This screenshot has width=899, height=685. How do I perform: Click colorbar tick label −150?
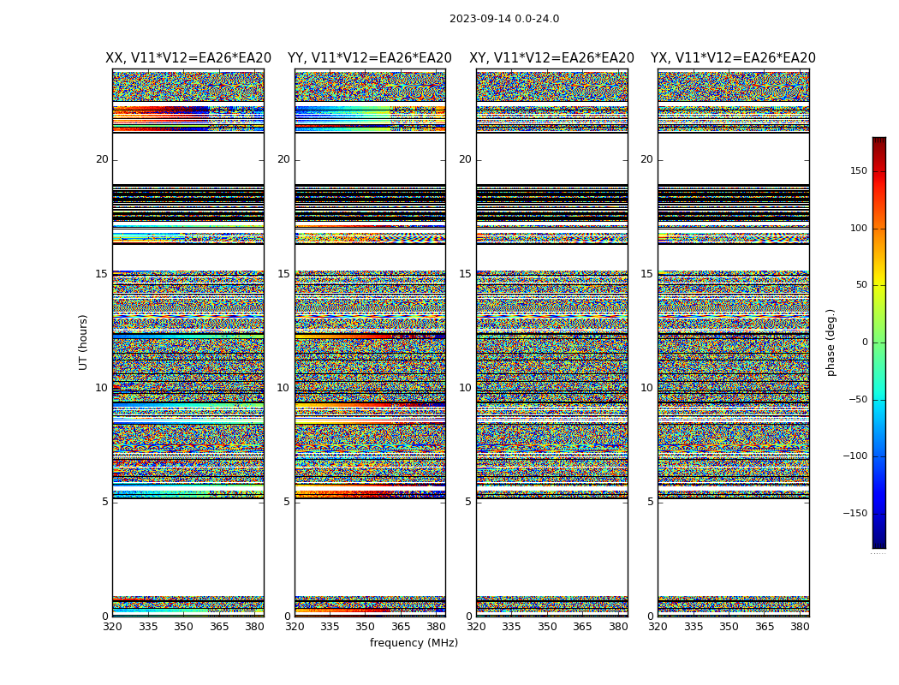click(x=855, y=513)
